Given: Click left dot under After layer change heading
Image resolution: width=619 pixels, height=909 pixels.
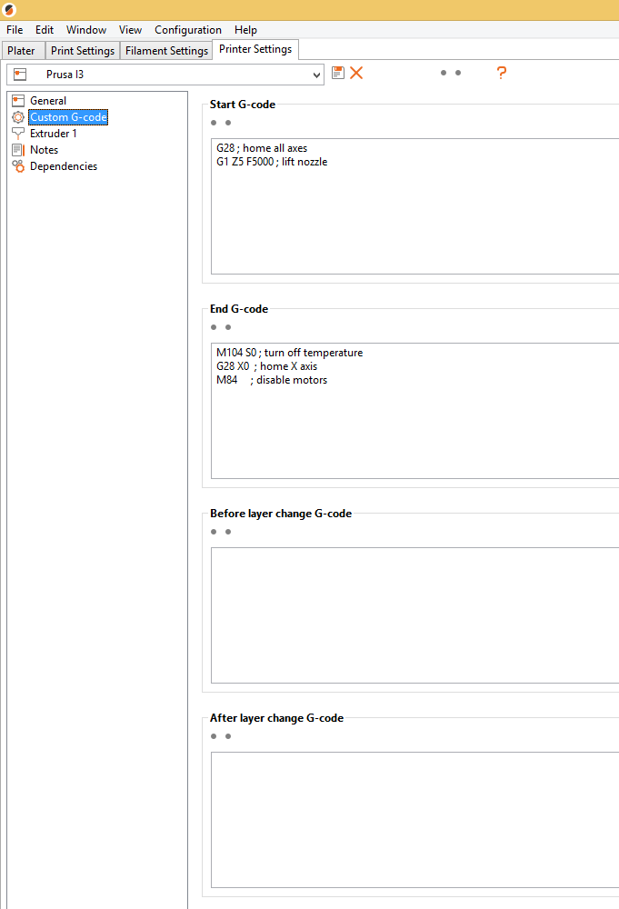Looking at the screenshot, I should coord(214,736).
